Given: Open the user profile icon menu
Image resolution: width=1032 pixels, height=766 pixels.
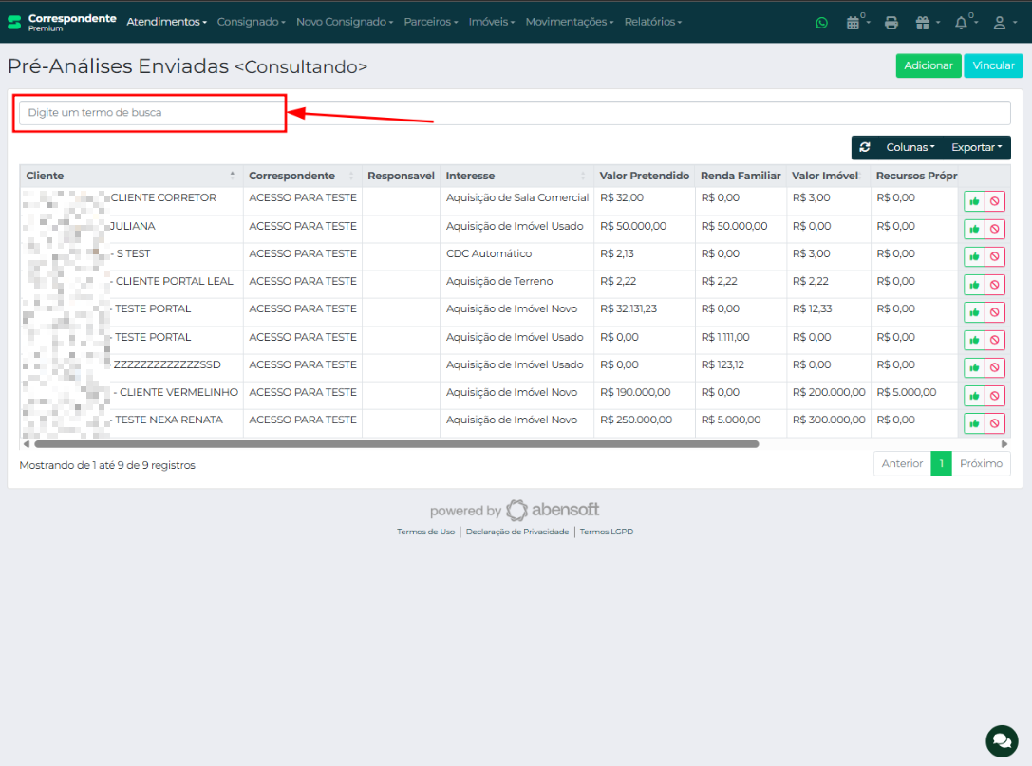Looking at the screenshot, I should [1000, 23].
